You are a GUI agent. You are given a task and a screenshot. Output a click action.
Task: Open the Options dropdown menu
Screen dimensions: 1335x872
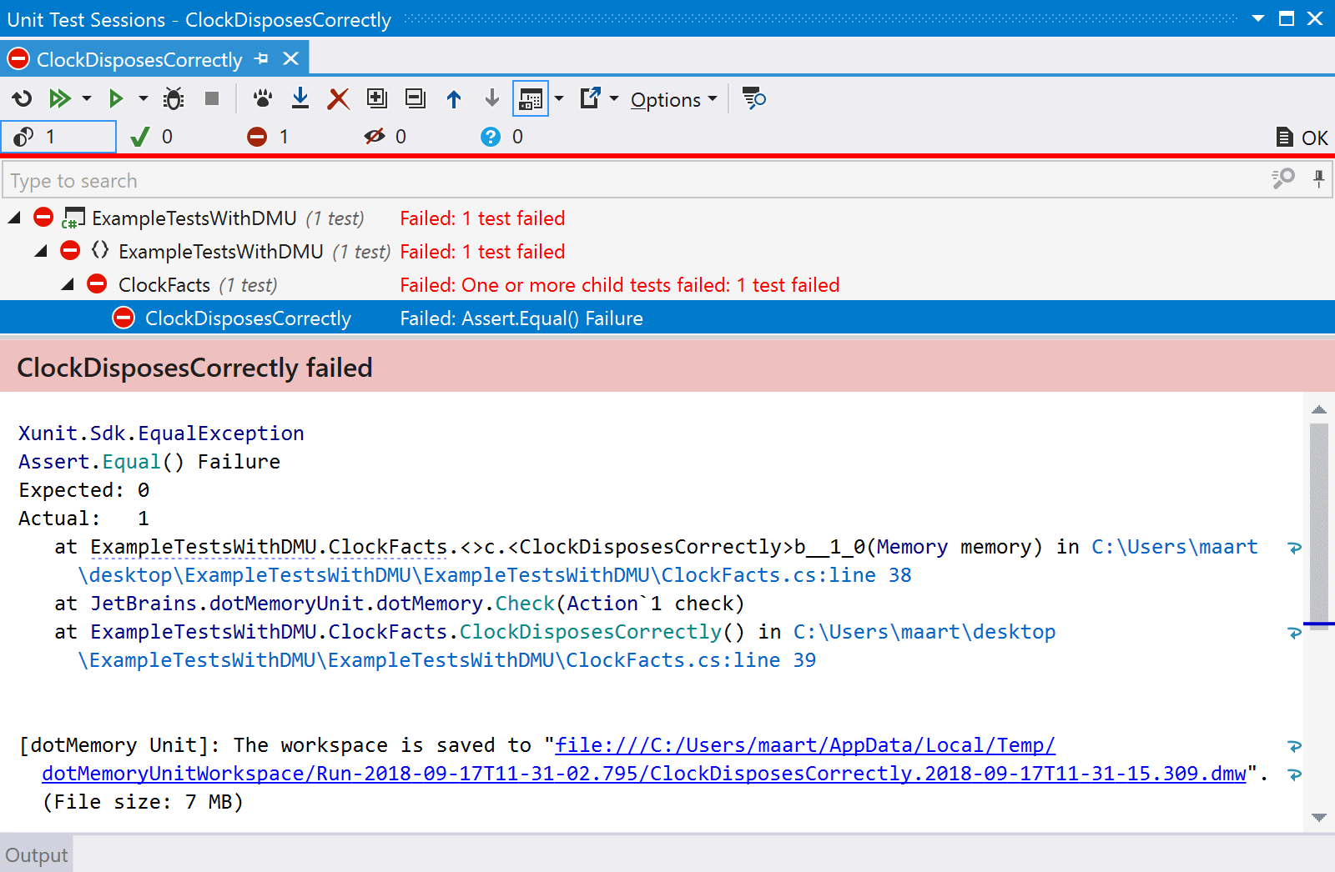point(673,100)
